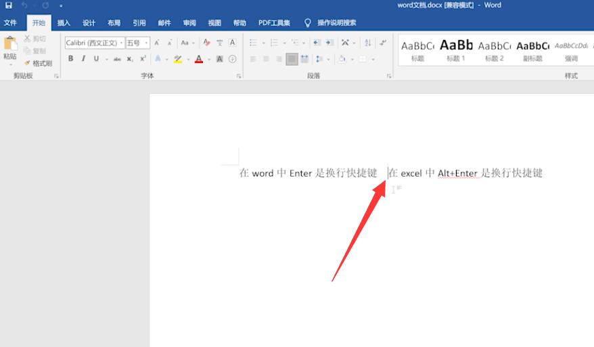This screenshot has height=347, width=594.
Task: Toggle justify alignment
Action: pyautogui.click(x=292, y=59)
